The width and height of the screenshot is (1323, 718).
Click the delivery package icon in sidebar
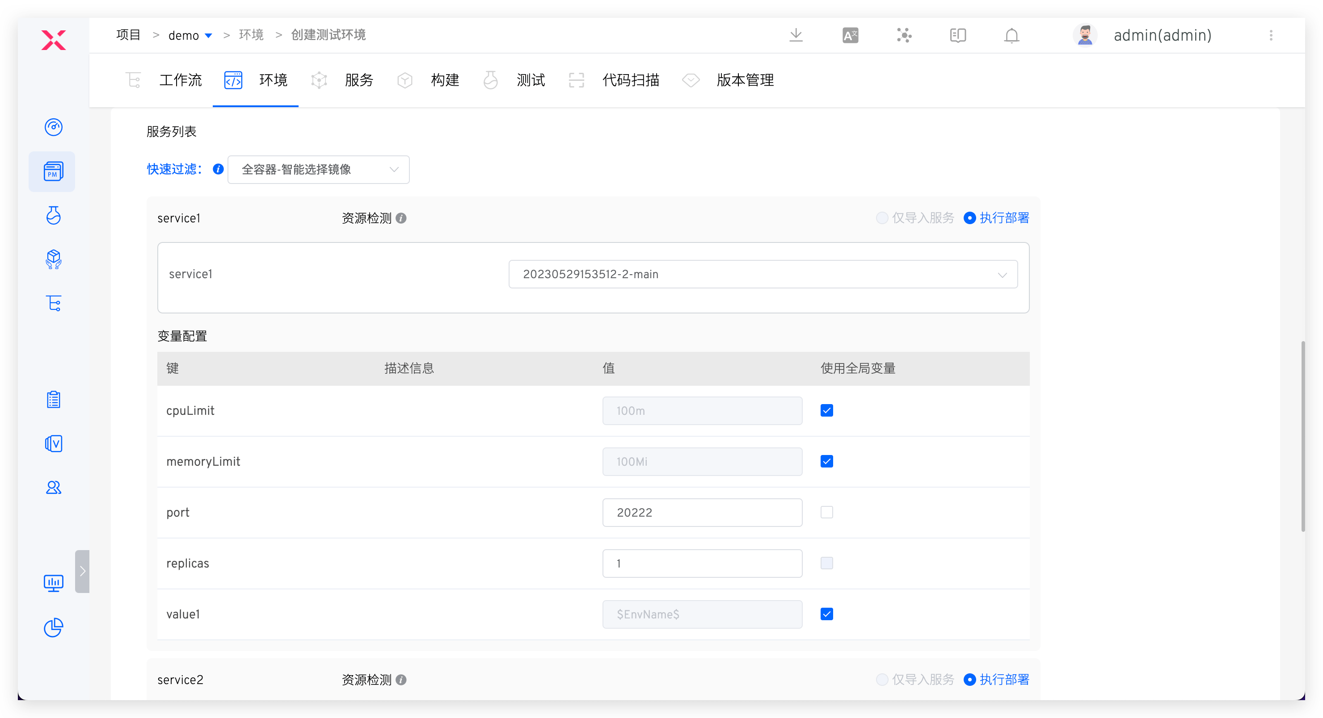pos(54,259)
